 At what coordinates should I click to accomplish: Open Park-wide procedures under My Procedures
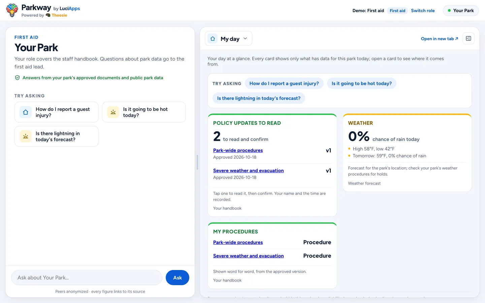(238, 242)
